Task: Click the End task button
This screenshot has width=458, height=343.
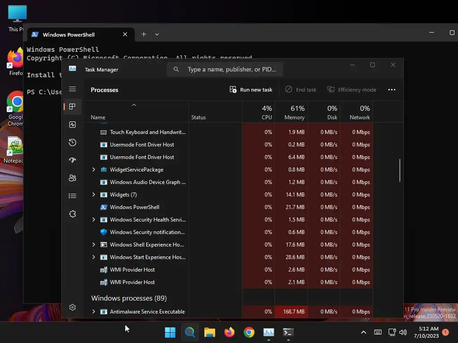Action: click(301, 89)
